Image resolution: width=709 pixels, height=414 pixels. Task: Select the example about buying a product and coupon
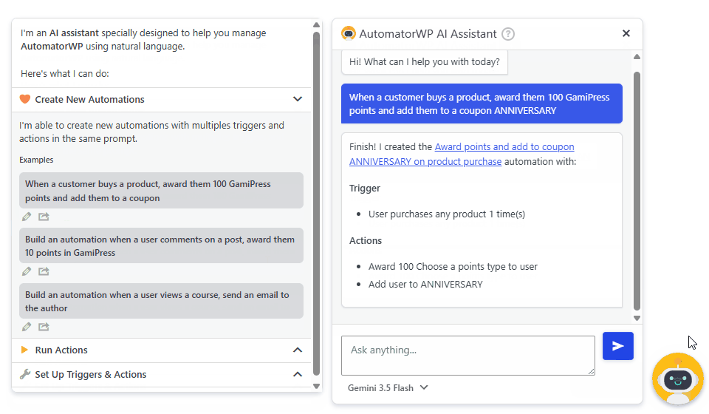tap(161, 191)
